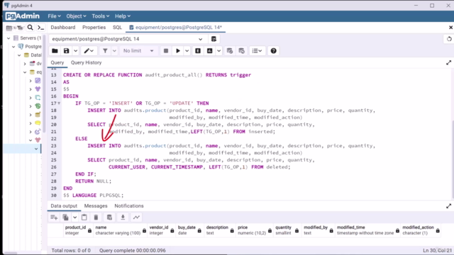Open execute options dropdown arrow
Image resolution: width=454 pixels, height=255 pixels.
(187, 51)
